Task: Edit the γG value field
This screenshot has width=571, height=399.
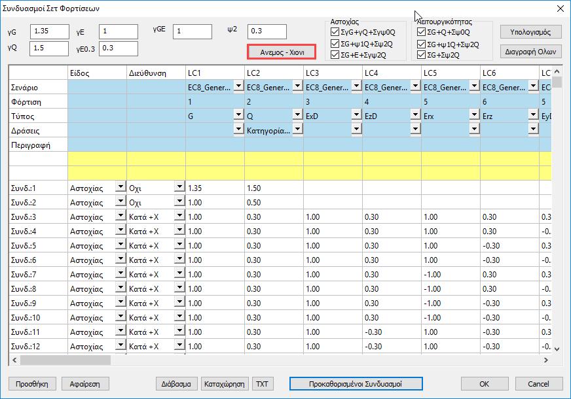Action: click(50, 31)
